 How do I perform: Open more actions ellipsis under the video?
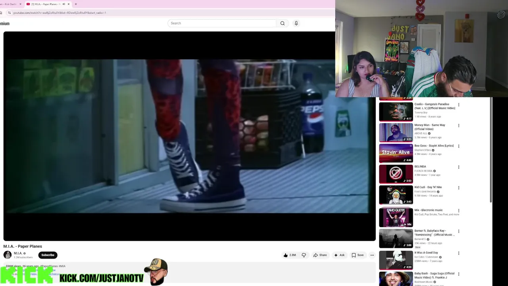tap(372, 255)
